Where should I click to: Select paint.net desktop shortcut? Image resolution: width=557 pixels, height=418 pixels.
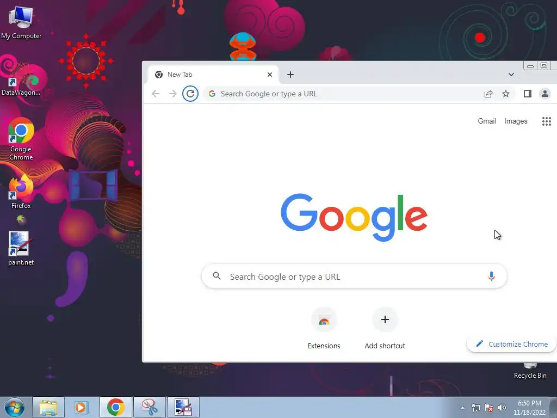(x=21, y=249)
